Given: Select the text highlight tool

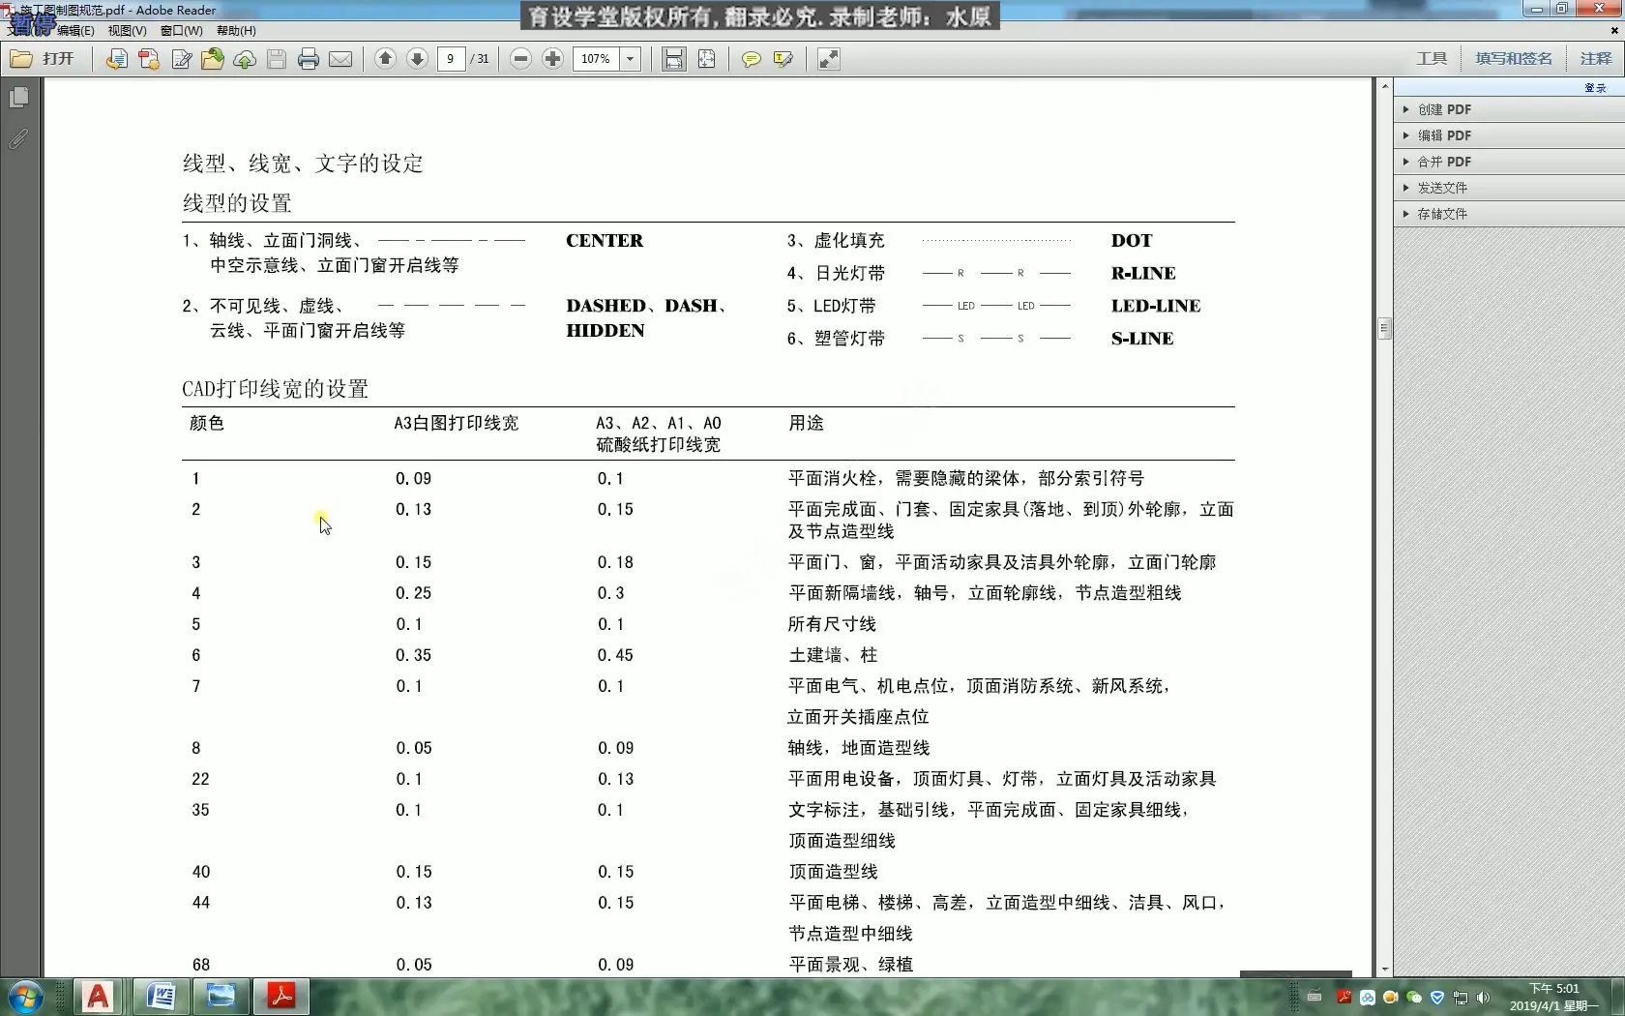Looking at the screenshot, I should (x=783, y=59).
